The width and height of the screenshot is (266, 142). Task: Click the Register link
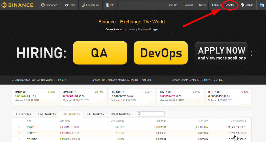pyautogui.click(x=229, y=5)
